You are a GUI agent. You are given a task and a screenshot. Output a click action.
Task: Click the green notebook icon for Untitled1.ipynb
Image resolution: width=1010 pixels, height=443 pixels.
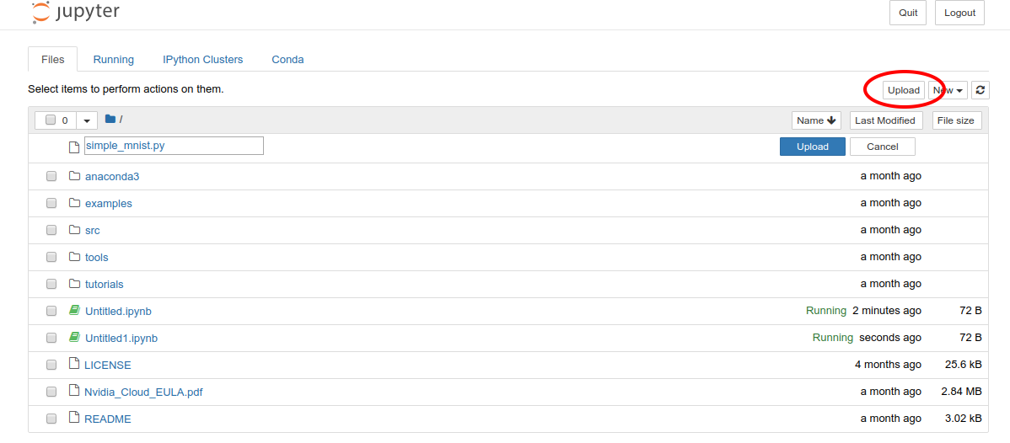(x=74, y=338)
